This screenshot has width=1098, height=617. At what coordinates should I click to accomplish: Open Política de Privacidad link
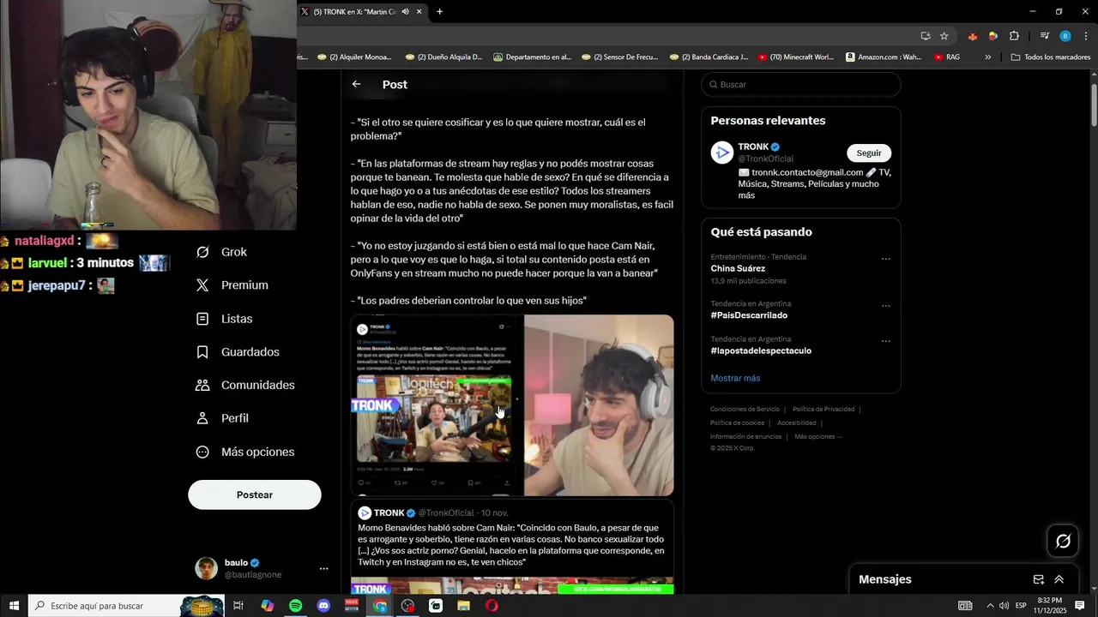tap(823, 409)
